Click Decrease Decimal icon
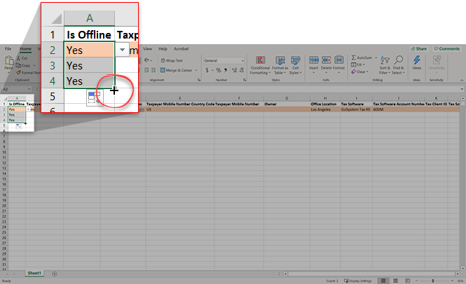Image resolution: width=466 pixels, height=284 pixels. click(x=241, y=70)
